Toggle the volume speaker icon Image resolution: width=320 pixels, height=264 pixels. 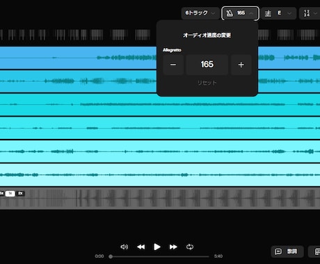125,247
